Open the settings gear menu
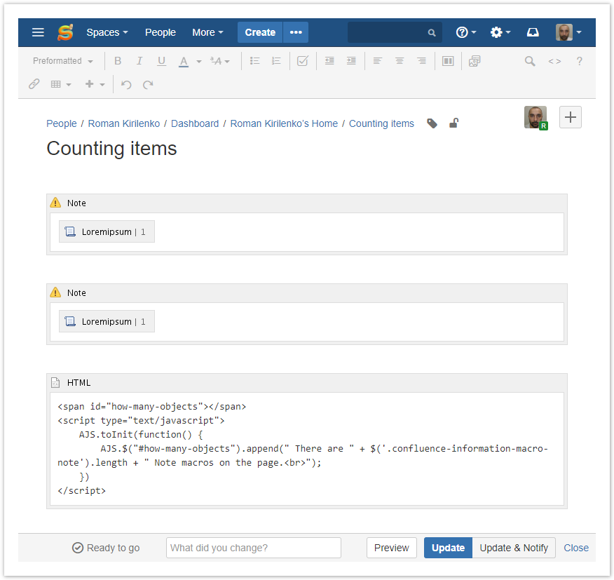 point(500,32)
